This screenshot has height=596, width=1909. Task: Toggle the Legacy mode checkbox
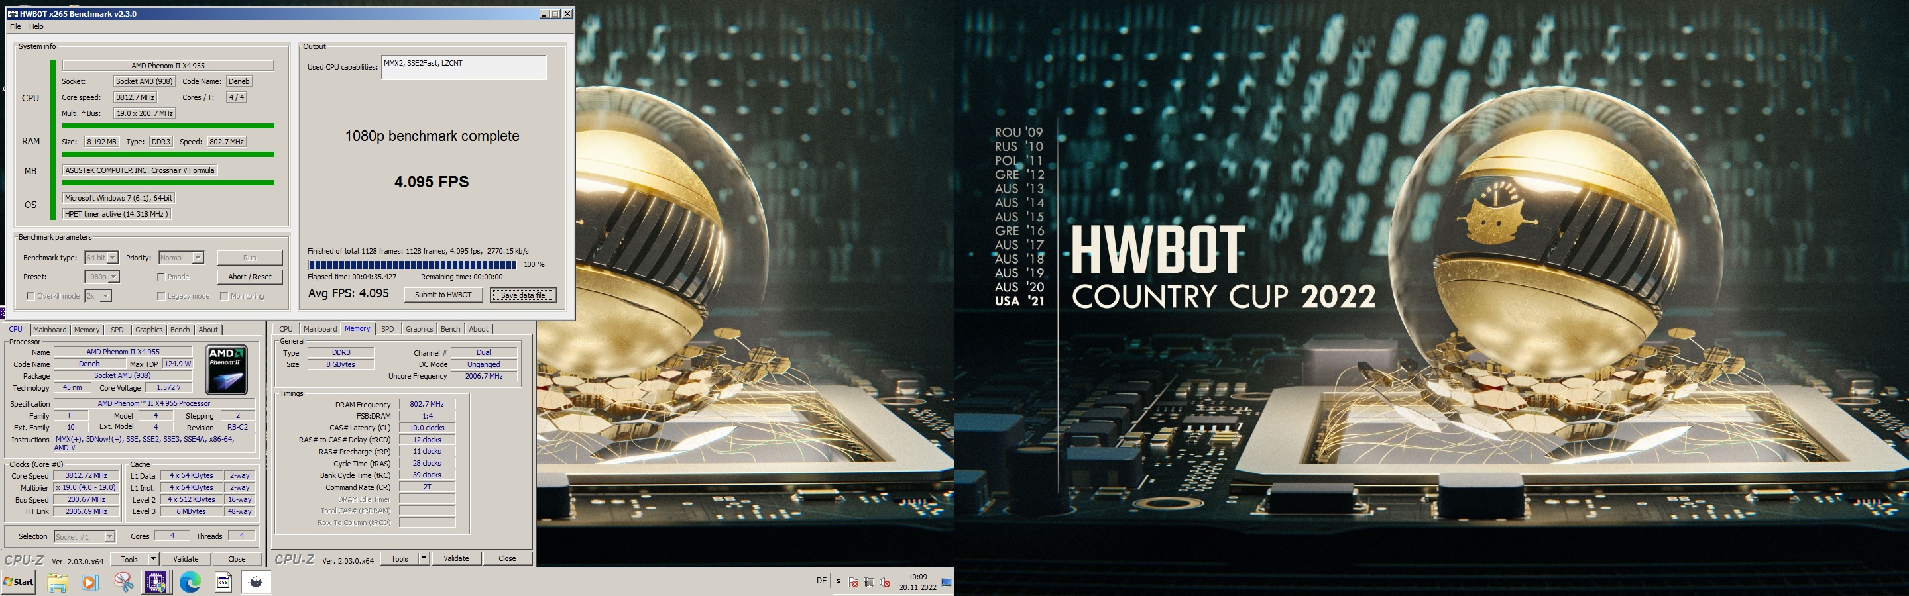pyautogui.click(x=161, y=296)
